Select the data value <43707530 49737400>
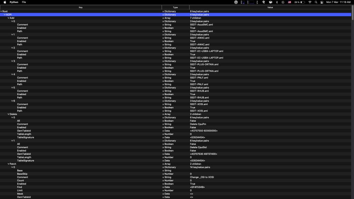This screenshot has width=354, height=199. (x=204, y=154)
